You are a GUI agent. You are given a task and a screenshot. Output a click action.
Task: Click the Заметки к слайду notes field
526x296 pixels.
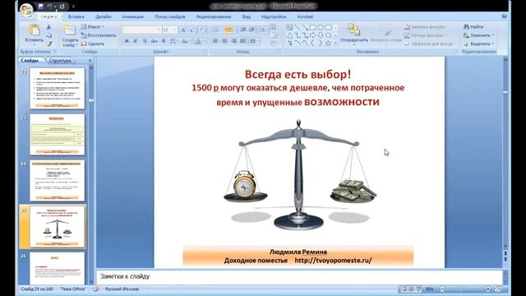(299, 276)
